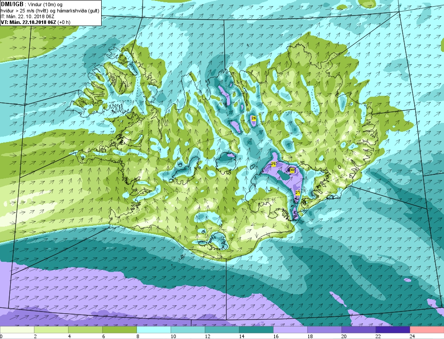
Task: Click the yellow gust label 30
Action: [x=292, y=170]
